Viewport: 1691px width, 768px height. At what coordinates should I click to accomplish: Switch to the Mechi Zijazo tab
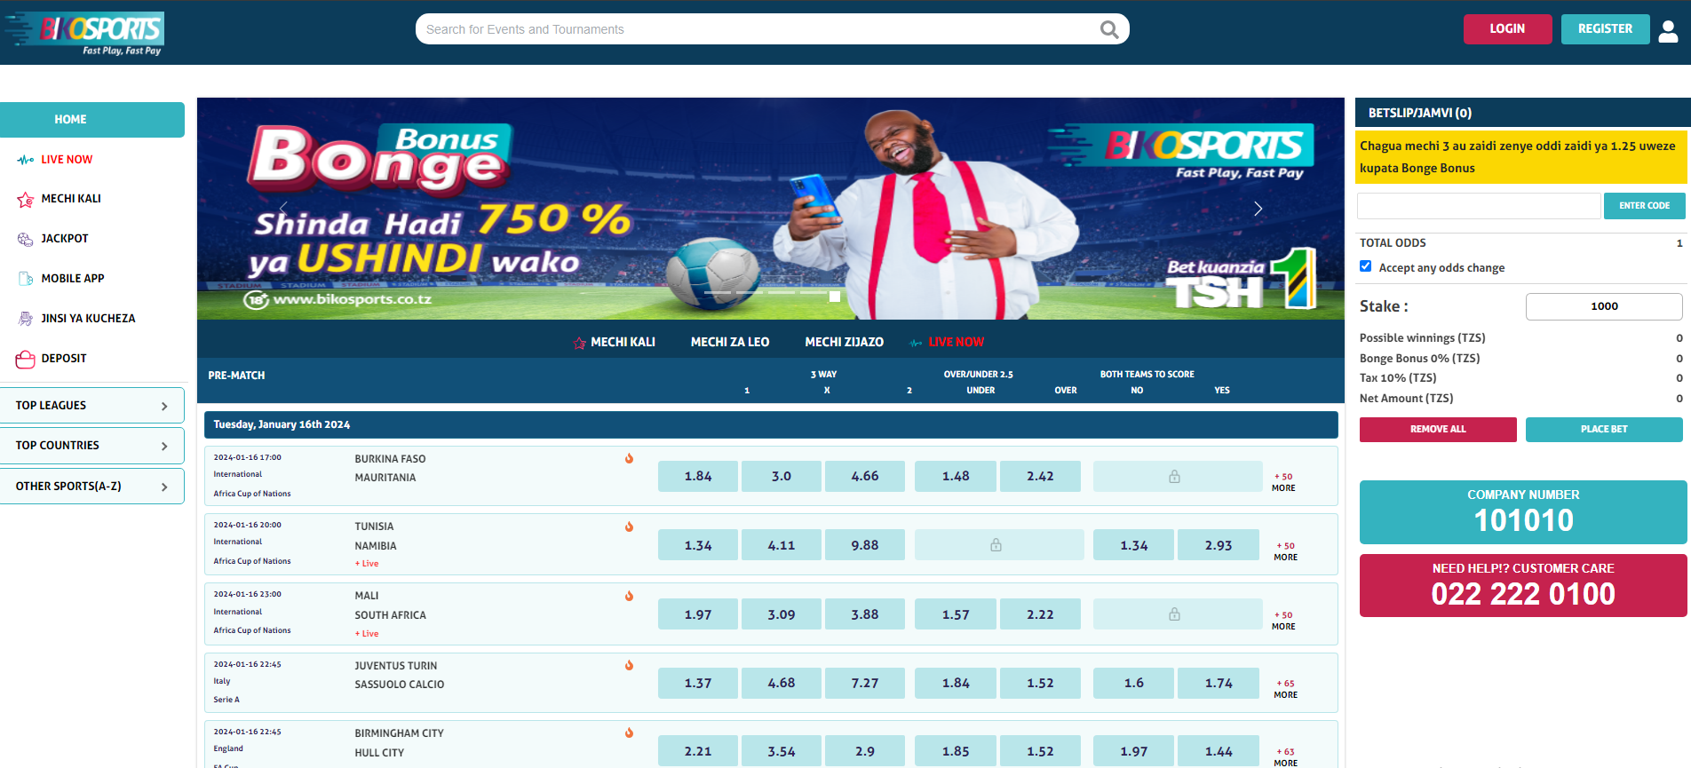[844, 343]
